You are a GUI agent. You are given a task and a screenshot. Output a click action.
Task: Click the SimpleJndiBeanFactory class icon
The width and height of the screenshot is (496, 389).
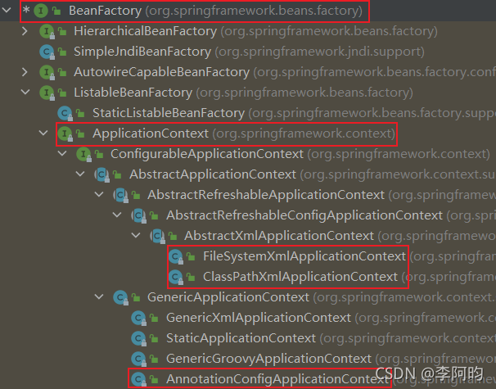coord(47,52)
